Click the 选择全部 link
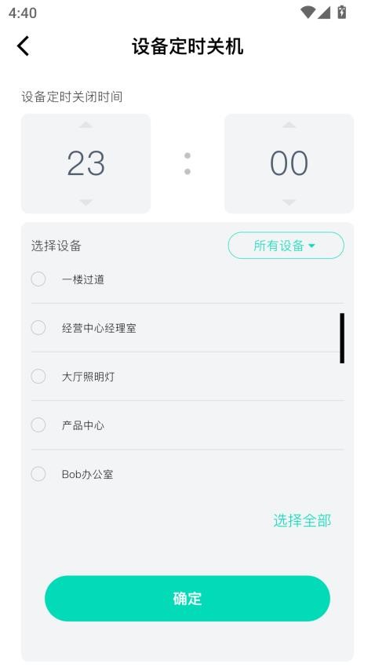 pyautogui.click(x=302, y=520)
